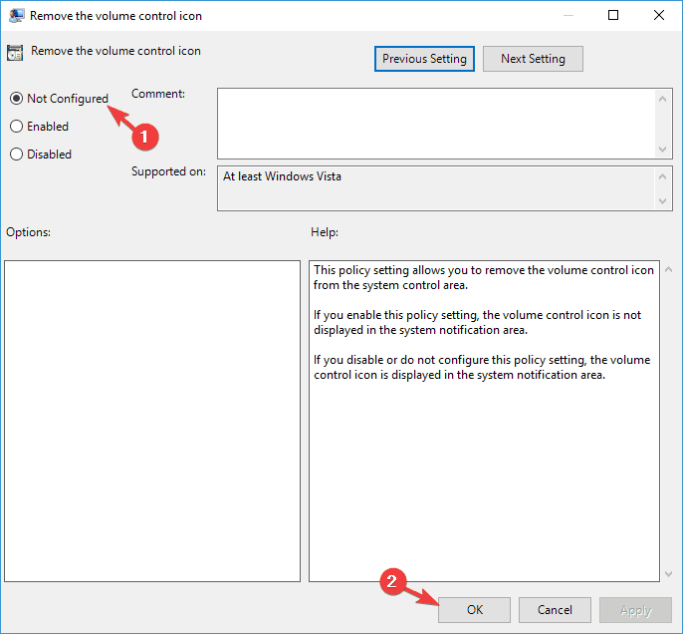The width and height of the screenshot is (683, 634).
Task: Click the Help pane scroll up arrow
Action: (669, 270)
